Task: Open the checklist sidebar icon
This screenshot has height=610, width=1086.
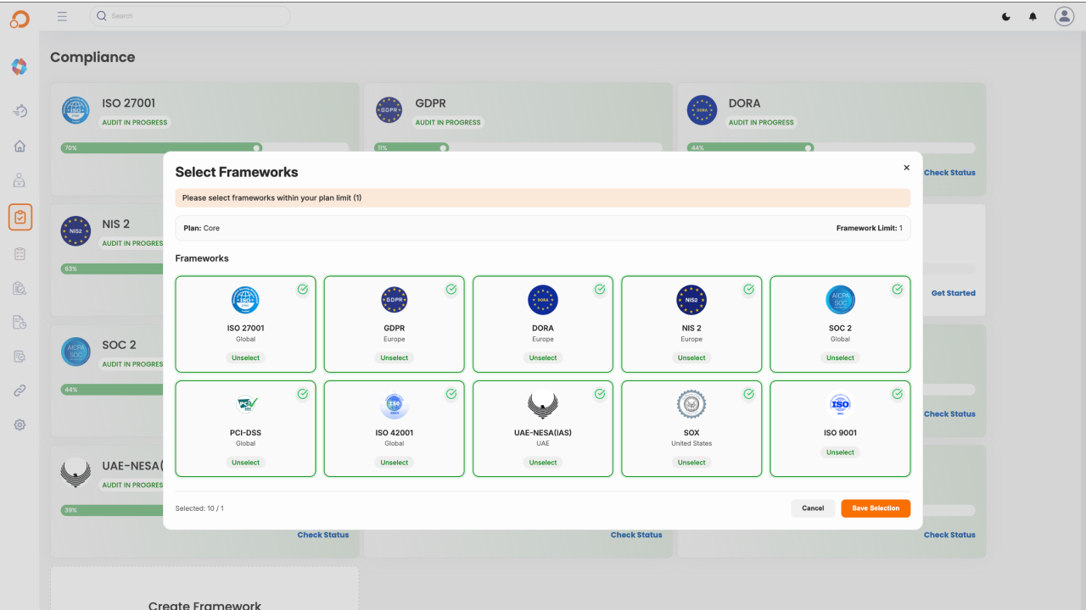Action: (x=20, y=253)
